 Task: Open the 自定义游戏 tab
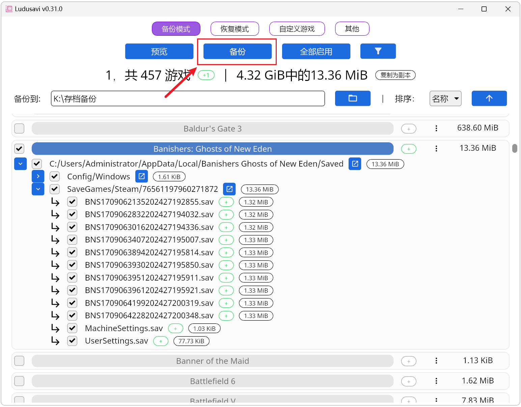[x=297, y=29]
